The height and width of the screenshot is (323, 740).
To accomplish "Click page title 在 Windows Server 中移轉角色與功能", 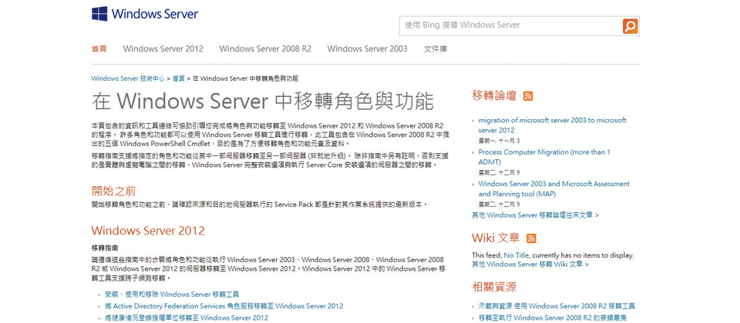I will pyautogui.click(x=262, y=102).
